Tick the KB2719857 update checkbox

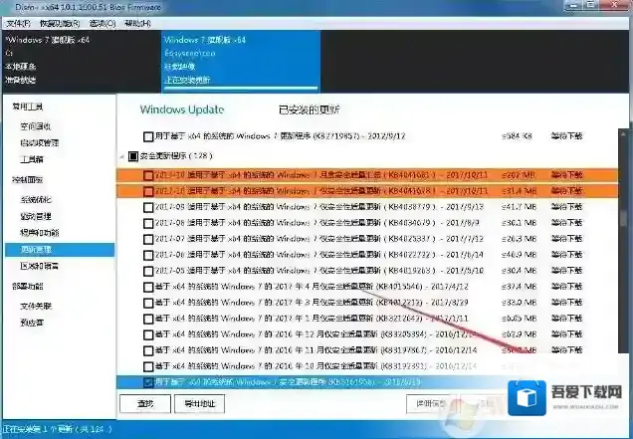point(148,135)
